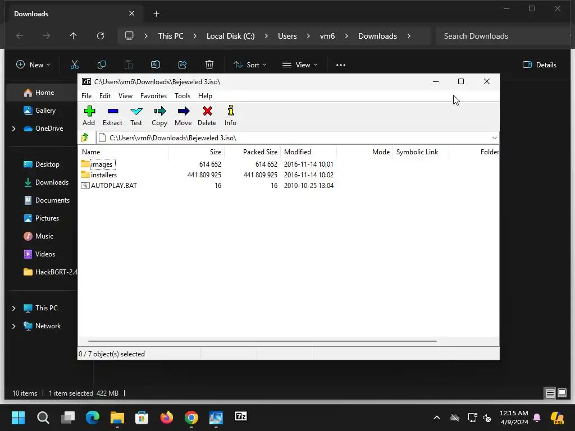This screenshot has height=431, width=575.
Task: Open Task View on taskbar
Action: pyautogui.click(x=68, y=418)
